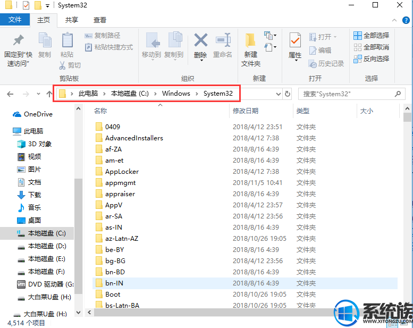Screen dimensions: 413x328
Task: Click the Copy to (复制到) icon
Action: click(x=175, y=40)
